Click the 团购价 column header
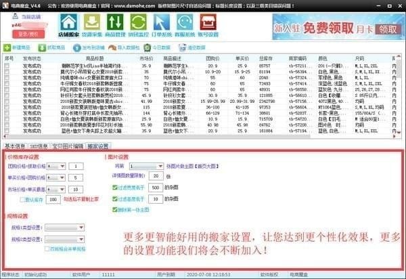Viewport: 406px width, 279px height. pos(212,58)
